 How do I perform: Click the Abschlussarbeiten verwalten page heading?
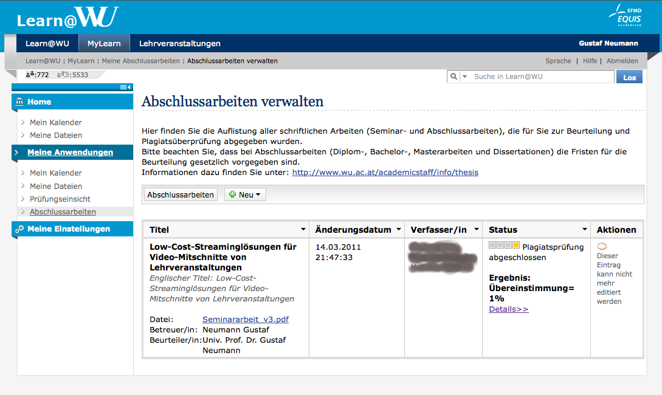click(x=233, y=101)
